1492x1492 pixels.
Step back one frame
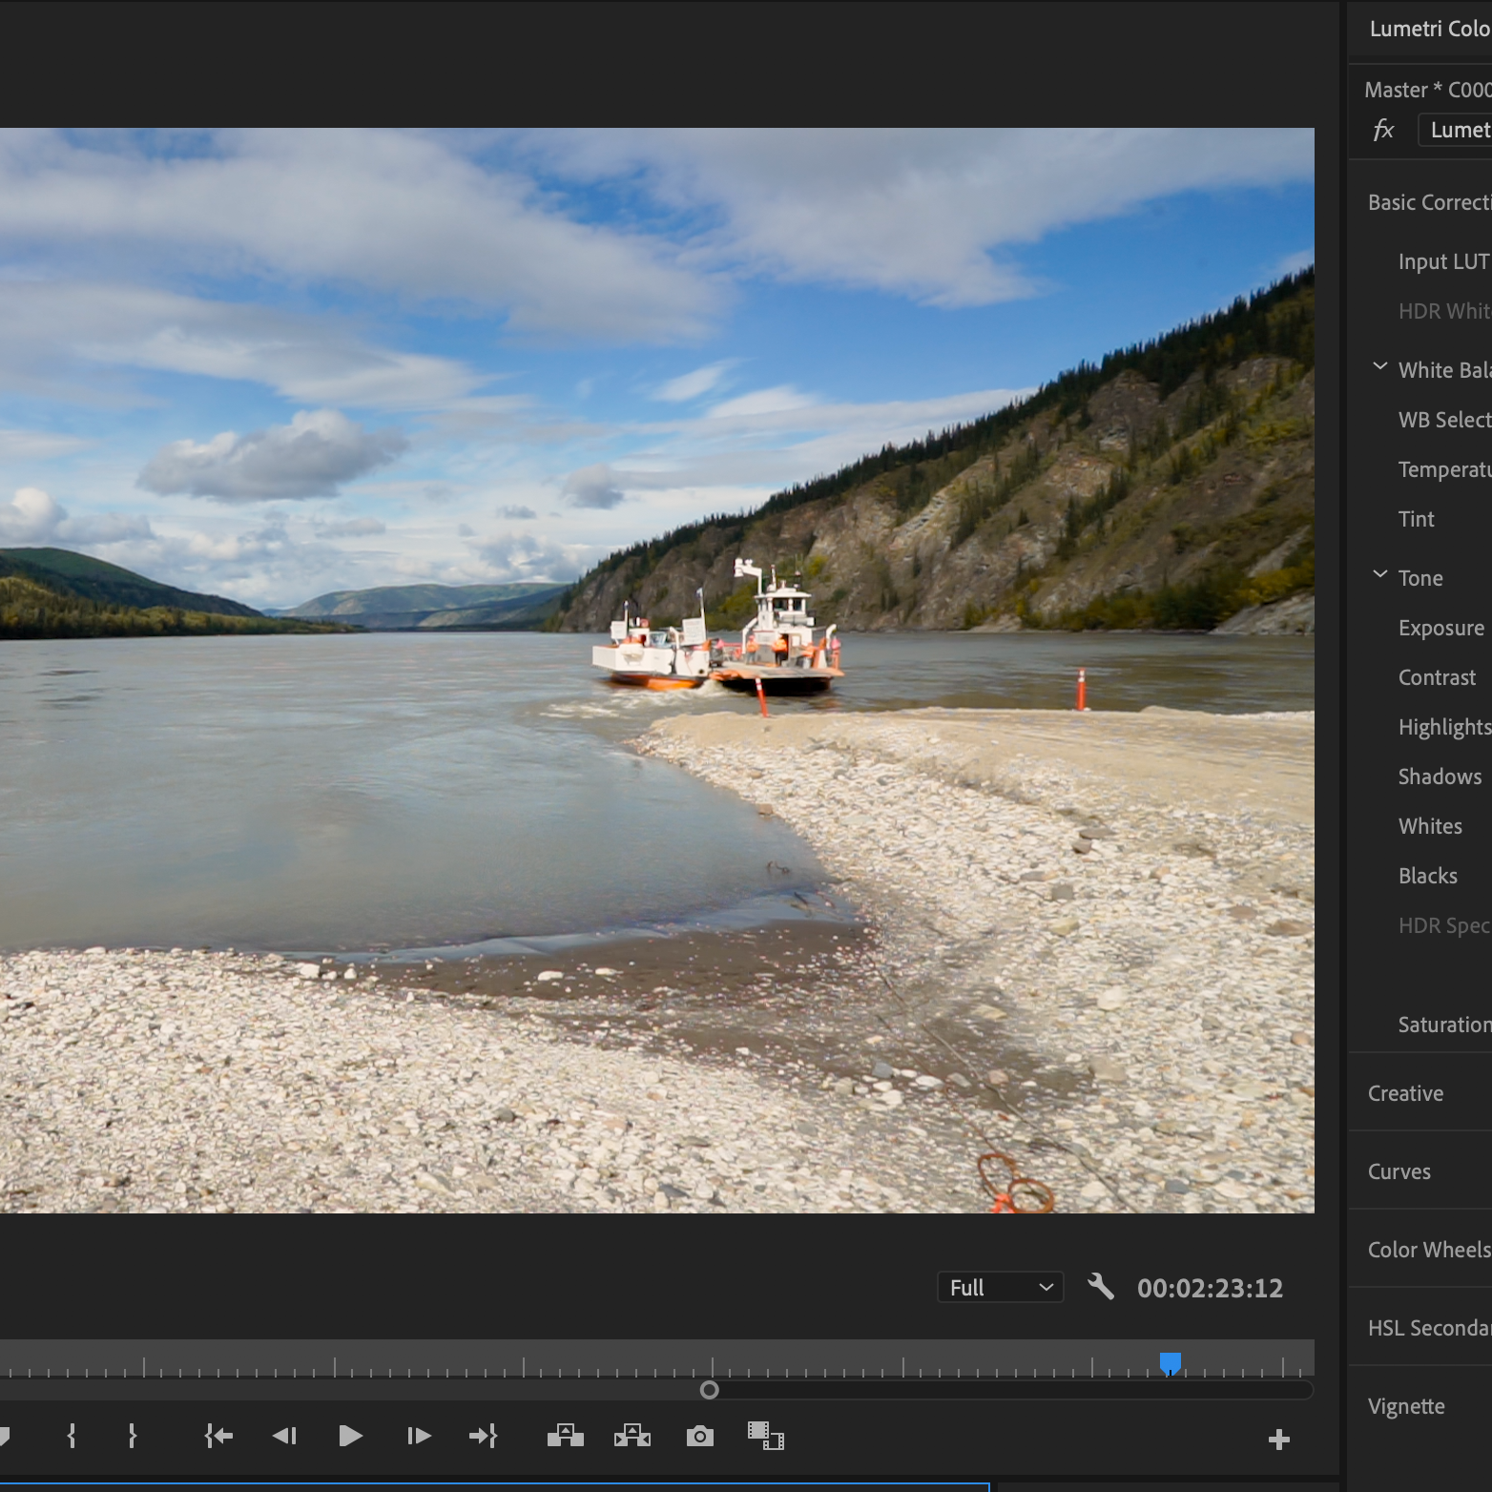pos(284,1436)
